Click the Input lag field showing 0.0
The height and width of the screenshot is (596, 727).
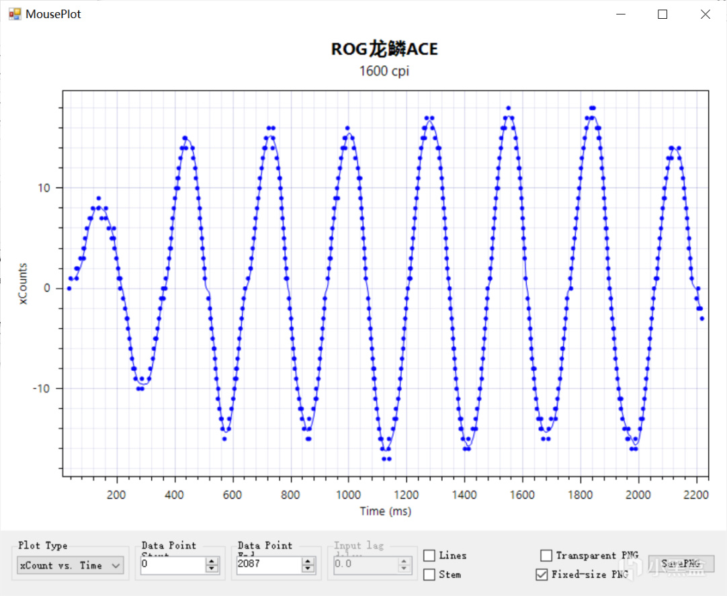[366, 564]
